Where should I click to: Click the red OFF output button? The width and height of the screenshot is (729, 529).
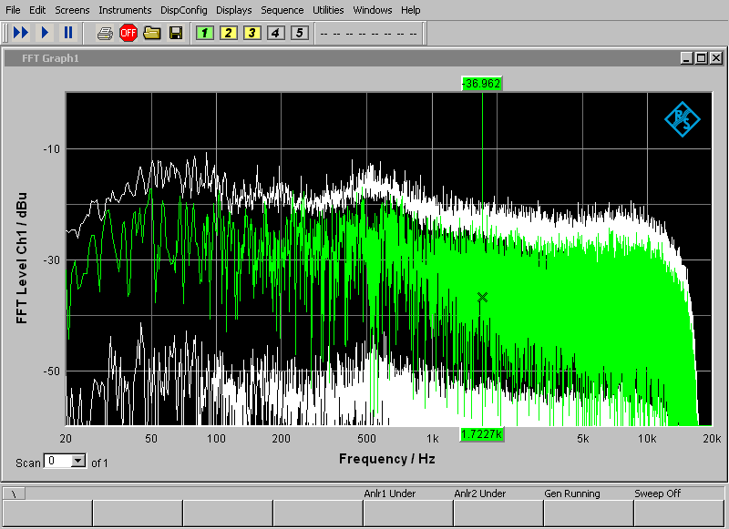tap(128, 33)
